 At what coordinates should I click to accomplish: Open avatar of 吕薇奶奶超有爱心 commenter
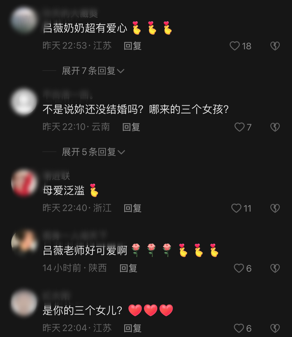pyautogui.click(x=24, y=21)
